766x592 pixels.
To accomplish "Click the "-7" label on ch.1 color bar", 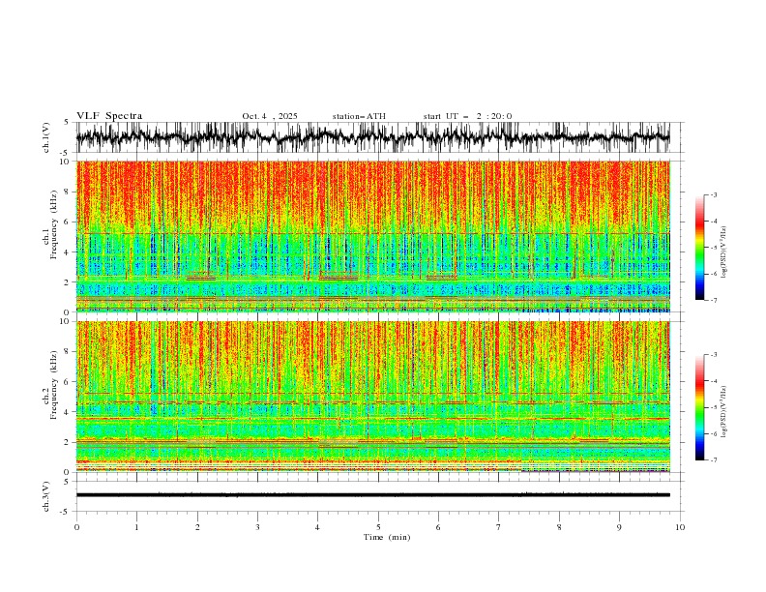I will pos(713,300).
